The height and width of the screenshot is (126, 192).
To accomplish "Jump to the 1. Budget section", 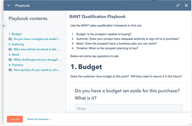I will tap(15, 34).
